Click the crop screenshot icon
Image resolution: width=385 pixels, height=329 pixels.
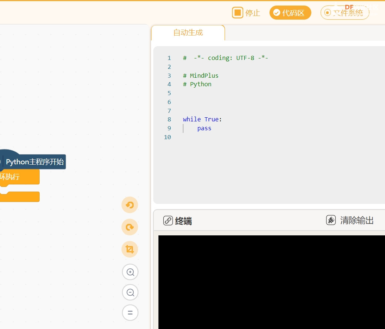click(130, 249)
